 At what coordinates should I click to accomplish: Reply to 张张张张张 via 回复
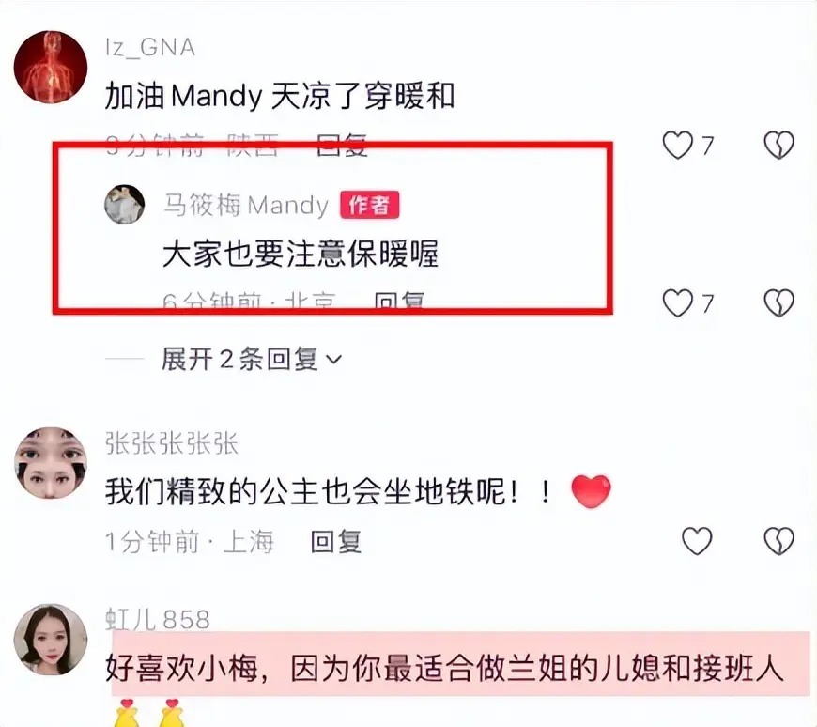[336, 541]
